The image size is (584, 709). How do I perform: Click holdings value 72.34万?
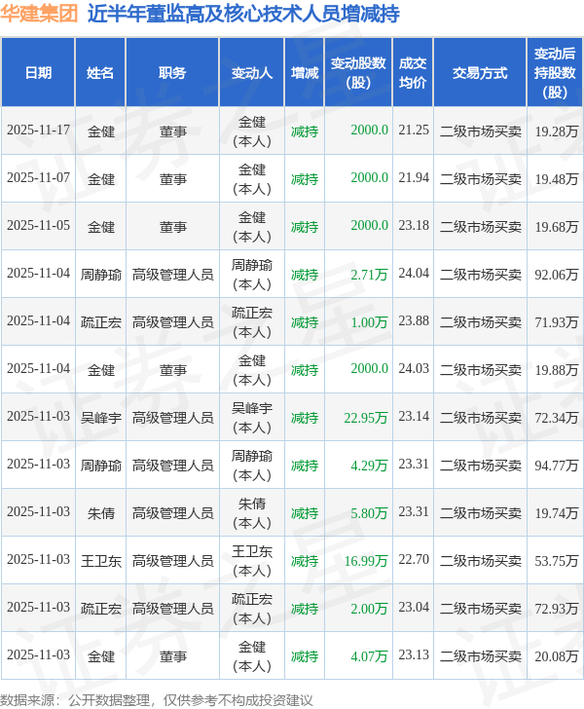coord(557,418)
